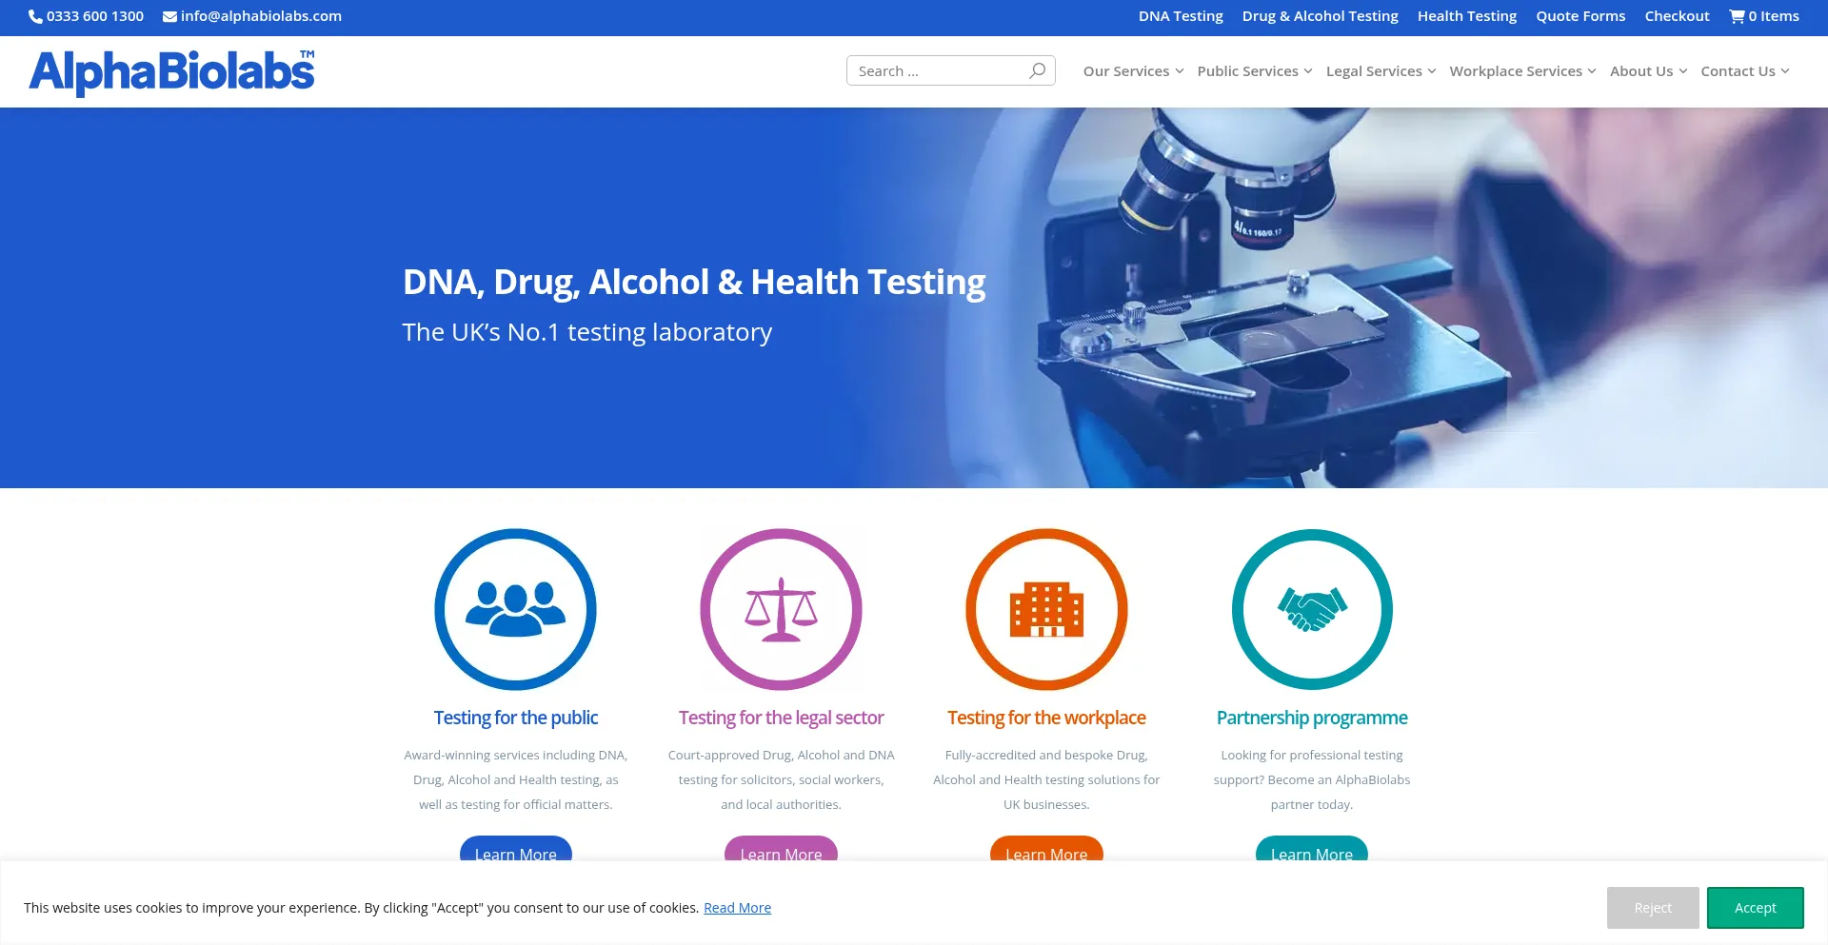Email info@alphabiolabs.com link
This screenshot has width=1828, height=945.
point(252,16)
